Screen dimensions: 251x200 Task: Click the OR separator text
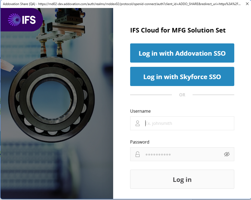[182, 95]
